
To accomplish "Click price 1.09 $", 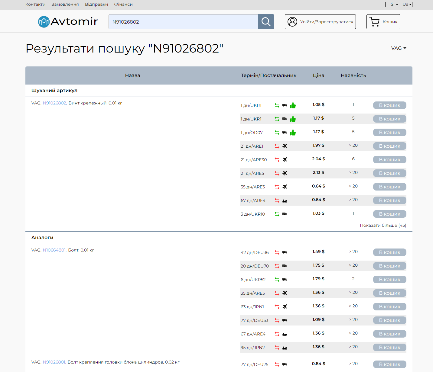I will pyautogui.click(x=318, y=319).
